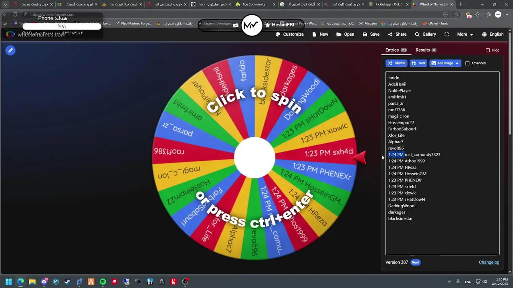Screen dimensions: 513x288
Task: Open the Add image dropdown
Action: (445, 63)
